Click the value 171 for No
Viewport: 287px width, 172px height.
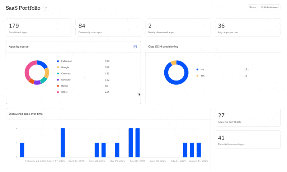click(x=246, y=69)
